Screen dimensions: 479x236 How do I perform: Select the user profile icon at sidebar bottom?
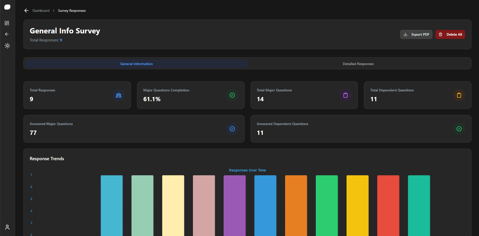coord(7,227)
